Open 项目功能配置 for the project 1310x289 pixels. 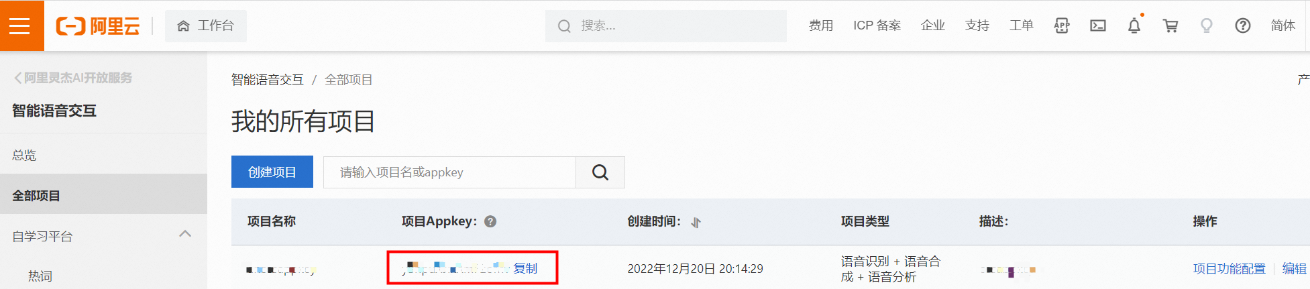[1229, 268]
